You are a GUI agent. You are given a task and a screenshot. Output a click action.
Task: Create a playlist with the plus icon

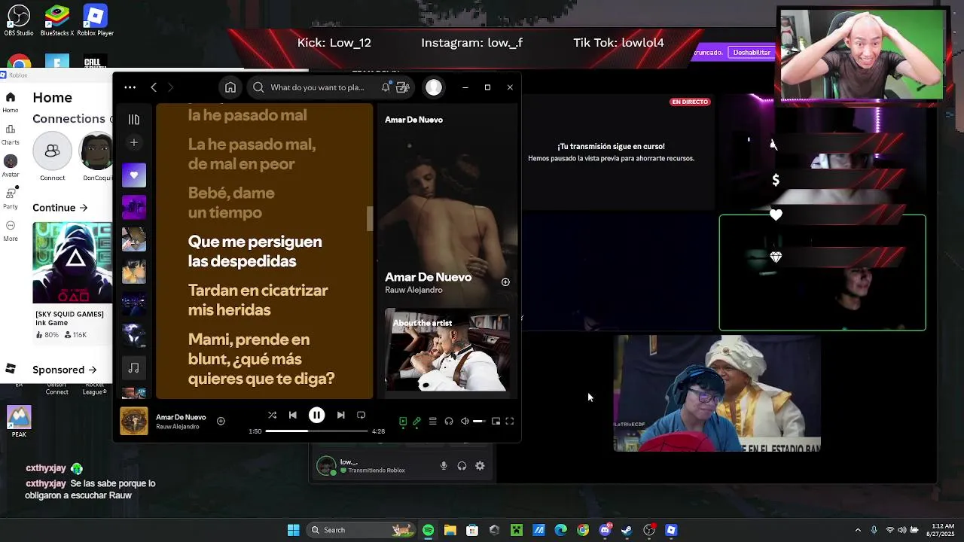pos(134,142)
